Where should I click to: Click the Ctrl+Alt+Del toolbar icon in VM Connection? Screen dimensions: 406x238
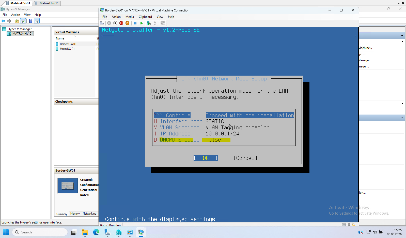tap(102, 23)
